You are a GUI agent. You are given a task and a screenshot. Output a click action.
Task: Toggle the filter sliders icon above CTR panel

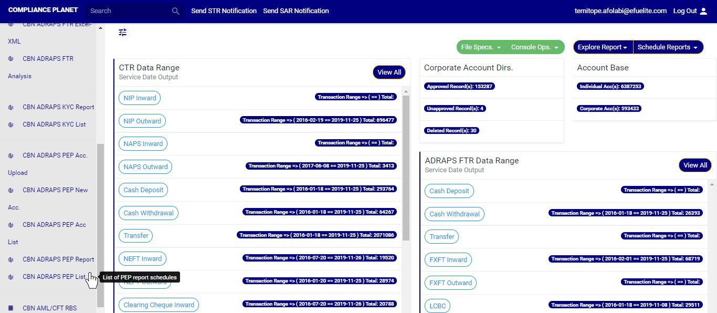tap(123, 33)
